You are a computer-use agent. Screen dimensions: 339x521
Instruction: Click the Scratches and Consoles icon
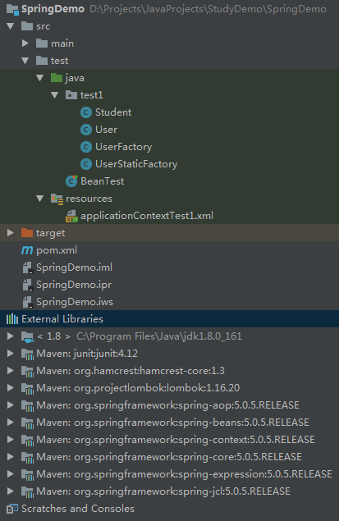point(12,509)
